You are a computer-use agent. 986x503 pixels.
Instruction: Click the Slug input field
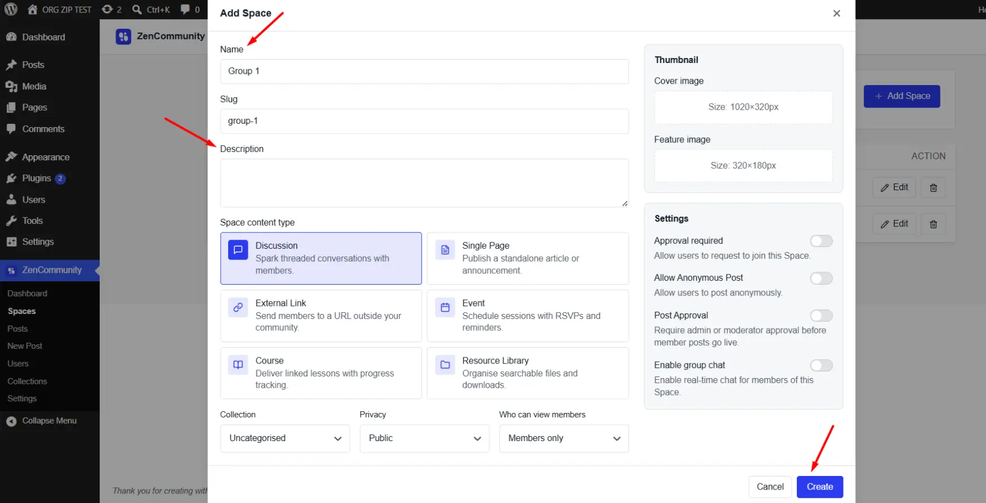425,121
